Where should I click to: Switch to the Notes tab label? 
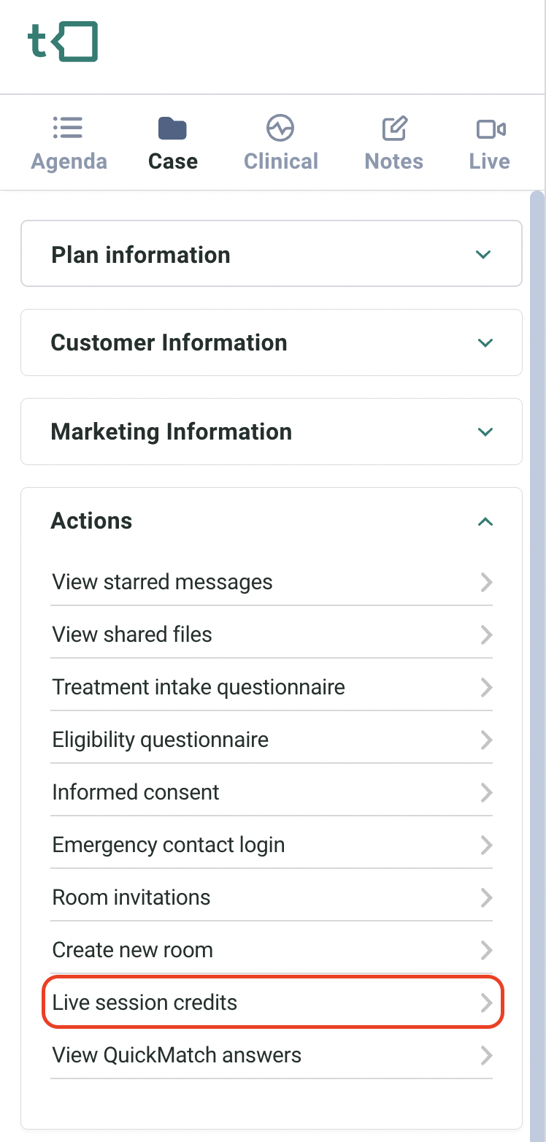coord(394,161)
